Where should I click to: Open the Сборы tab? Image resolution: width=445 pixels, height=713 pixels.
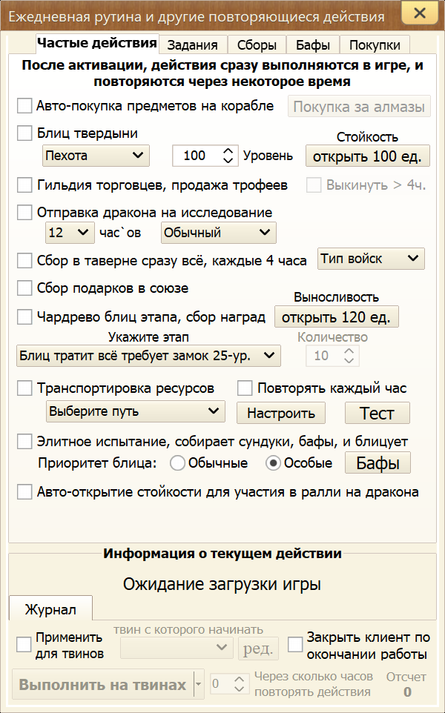257,44
